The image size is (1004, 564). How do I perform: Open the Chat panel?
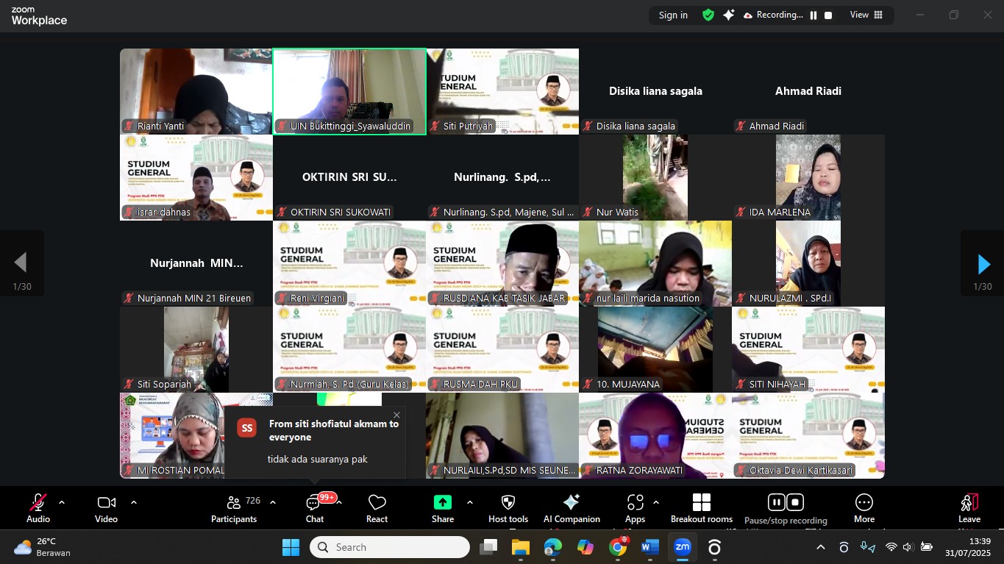coord(314,508)
